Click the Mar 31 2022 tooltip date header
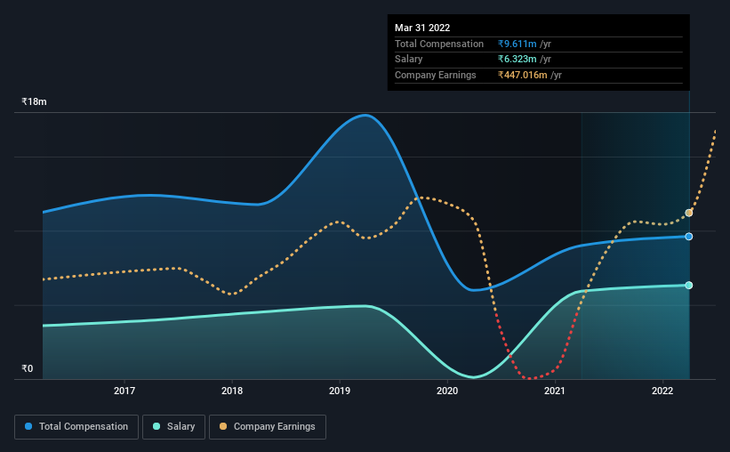Image resolution: width=730 pixels, height=452 pixels. pyautogui.click(x=422, y=28)
